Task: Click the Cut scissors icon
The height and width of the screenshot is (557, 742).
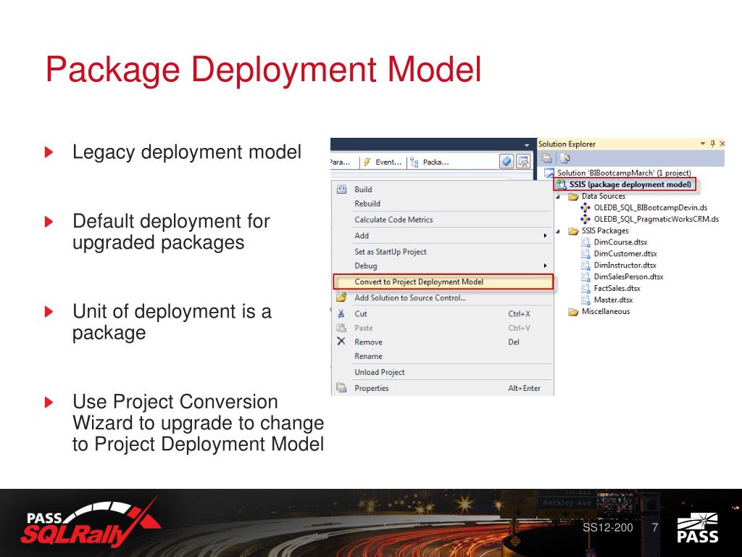Action: tap(341, 313)
